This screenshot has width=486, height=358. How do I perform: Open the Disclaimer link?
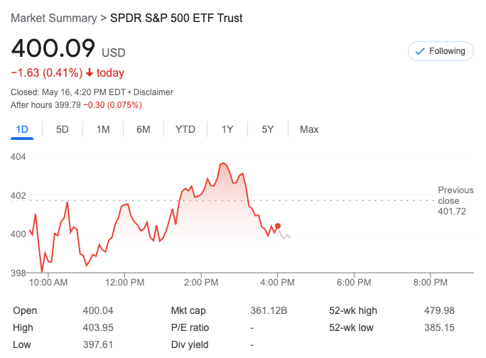153,92
